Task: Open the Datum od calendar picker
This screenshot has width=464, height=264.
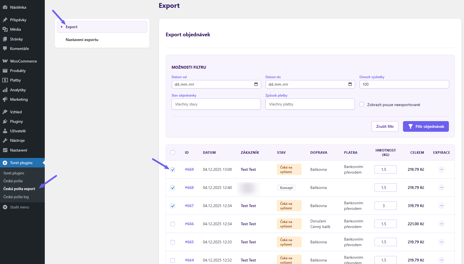Action: [256, 84]
